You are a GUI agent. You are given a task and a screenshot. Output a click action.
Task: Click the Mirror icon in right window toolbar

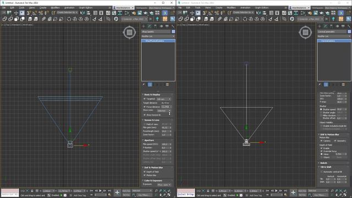(x=258, y=13)
